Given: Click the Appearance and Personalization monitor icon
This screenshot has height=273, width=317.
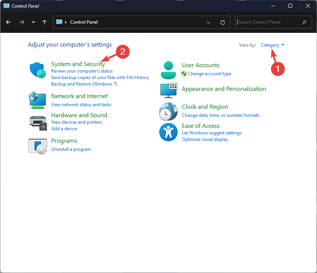Looking at the screenshot, I should coord(169,90).
